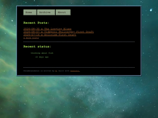Open the Archive navigation button
This screenshot has height=118, width=158.
[46, 12]
